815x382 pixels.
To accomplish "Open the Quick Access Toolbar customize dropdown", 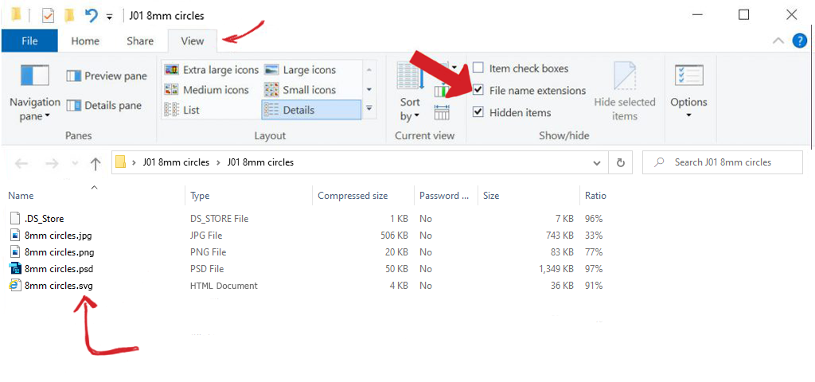I will pos(109,17).
